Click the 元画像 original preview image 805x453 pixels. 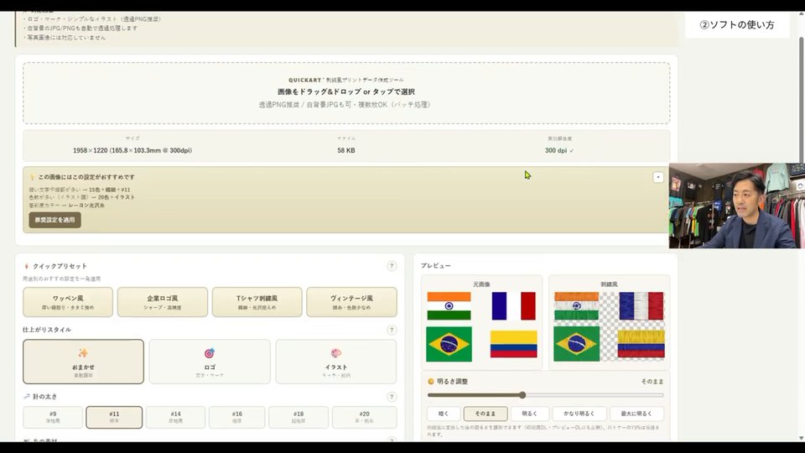[481, 326]
